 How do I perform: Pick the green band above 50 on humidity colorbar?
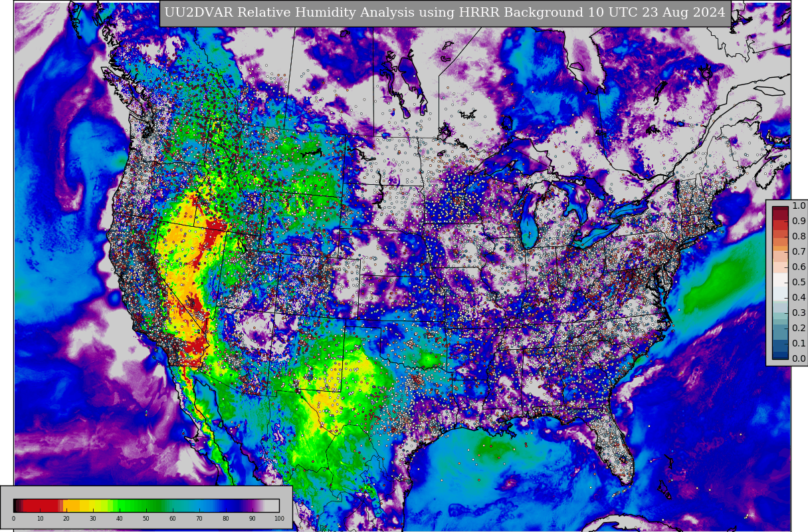coord(146,505)
